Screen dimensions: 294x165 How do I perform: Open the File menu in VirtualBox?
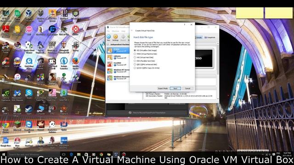pos(108,31)
